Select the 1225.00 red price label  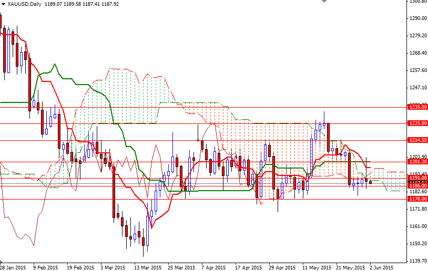[417, 123]
